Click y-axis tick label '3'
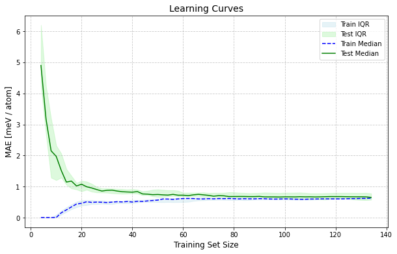 click(18, 125)
